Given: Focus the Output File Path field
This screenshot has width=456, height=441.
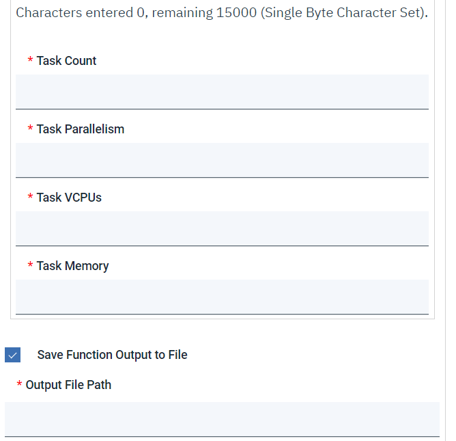Looking at the screenshot, I should tap(222, 418).
